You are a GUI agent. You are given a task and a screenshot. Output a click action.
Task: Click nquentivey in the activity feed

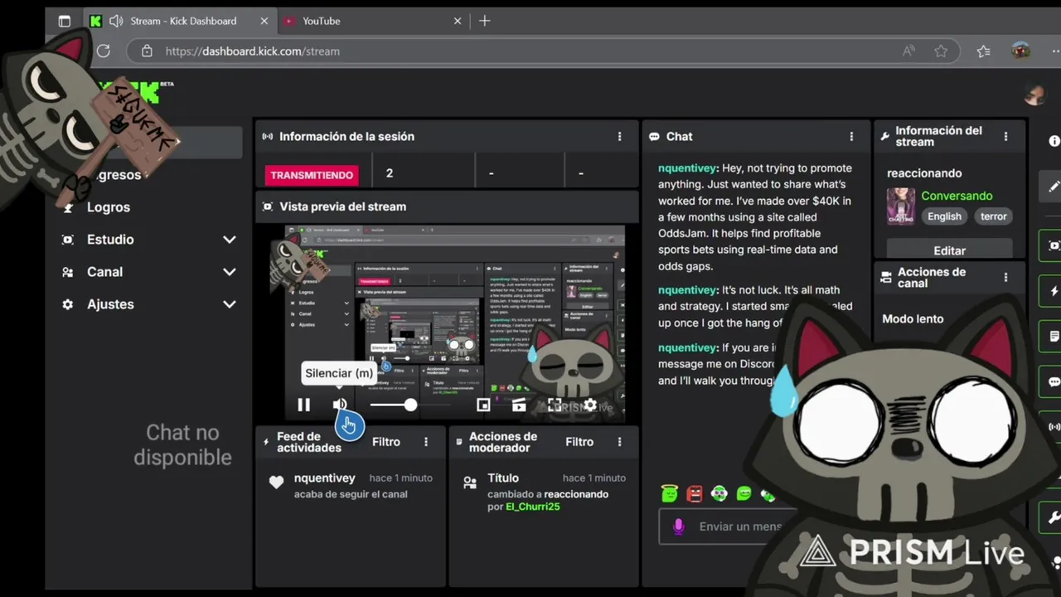pos(324,478)
